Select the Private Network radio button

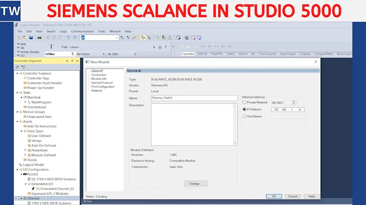coord(244,102)
